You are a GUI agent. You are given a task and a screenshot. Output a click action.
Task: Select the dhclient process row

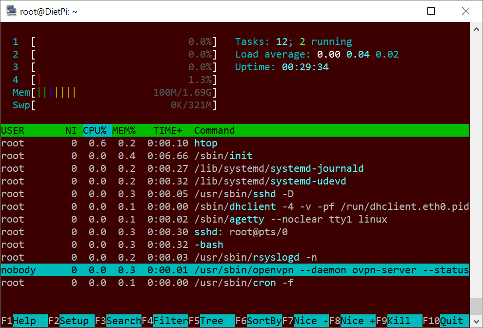click(235, 206)
